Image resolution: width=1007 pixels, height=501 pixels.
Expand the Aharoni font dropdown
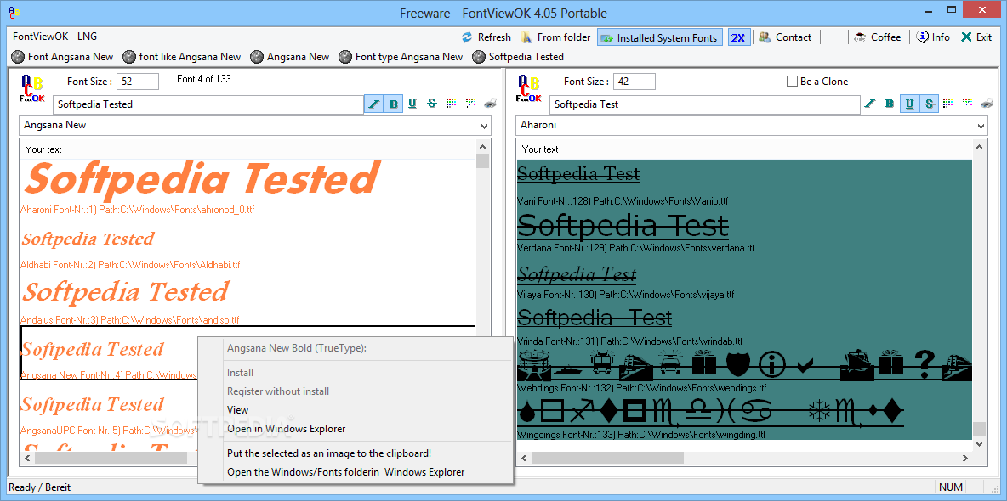click(981, 126)
